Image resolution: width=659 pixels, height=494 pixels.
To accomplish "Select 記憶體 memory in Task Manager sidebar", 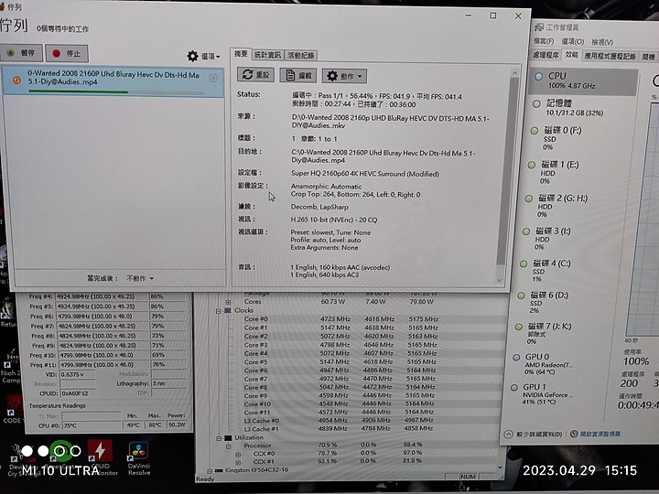I will coord(581,108).
